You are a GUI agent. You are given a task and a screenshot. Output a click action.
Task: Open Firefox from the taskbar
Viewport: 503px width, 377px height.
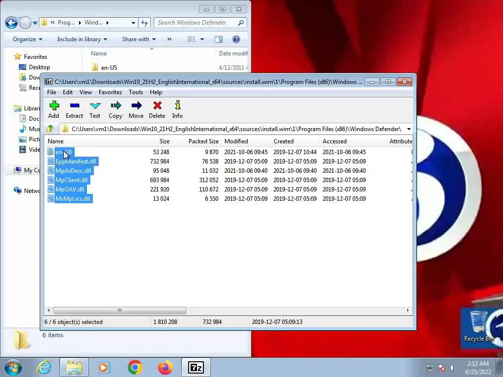coord(166,367)
